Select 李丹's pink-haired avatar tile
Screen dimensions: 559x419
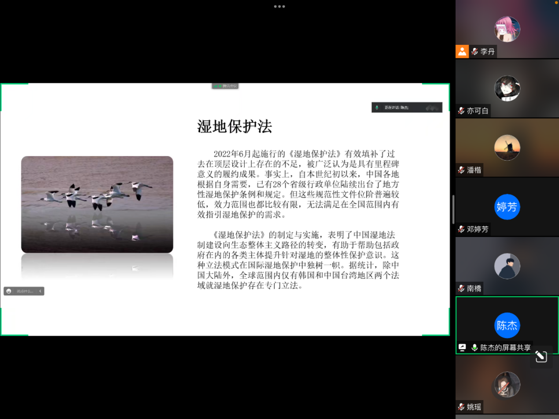coord(507,29)
